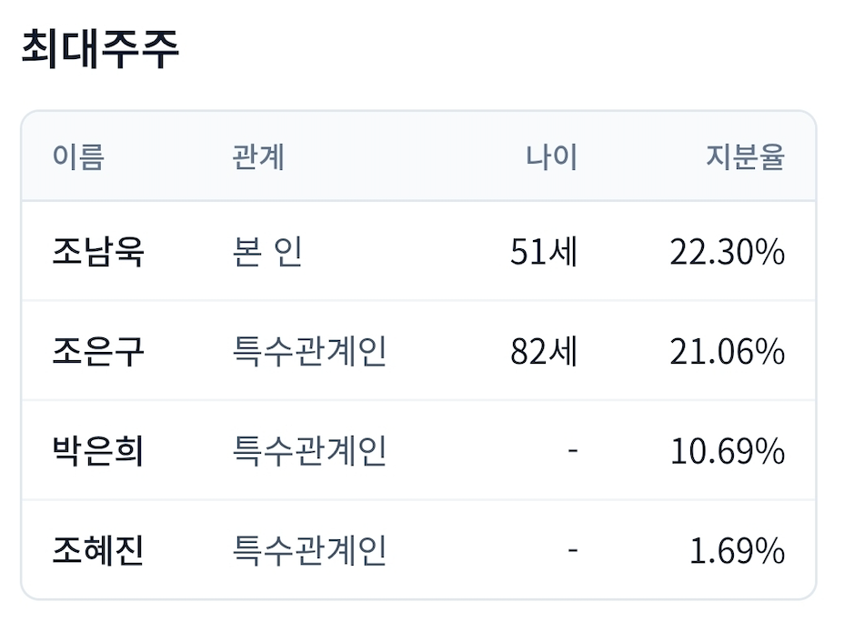Click the age dash in 박은희 row
This screenshot has height=622, width=844.
(x=573, y=450)
